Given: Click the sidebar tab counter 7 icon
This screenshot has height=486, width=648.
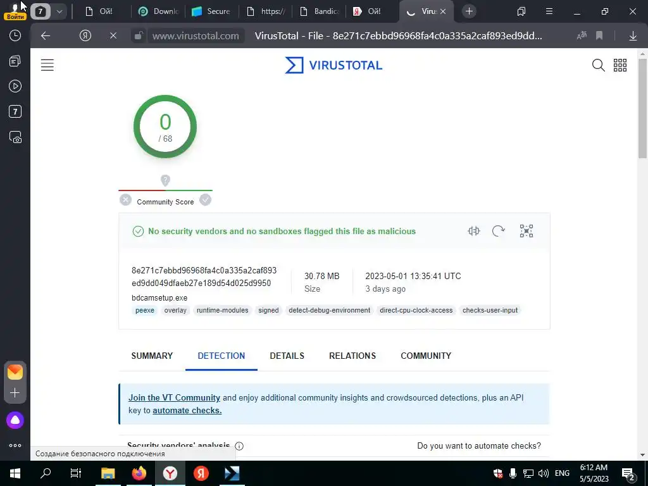Looking at the screenshot, I should tap(15, 111).
